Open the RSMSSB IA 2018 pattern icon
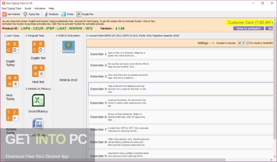277x162 pixels. (x=69, y=47)
